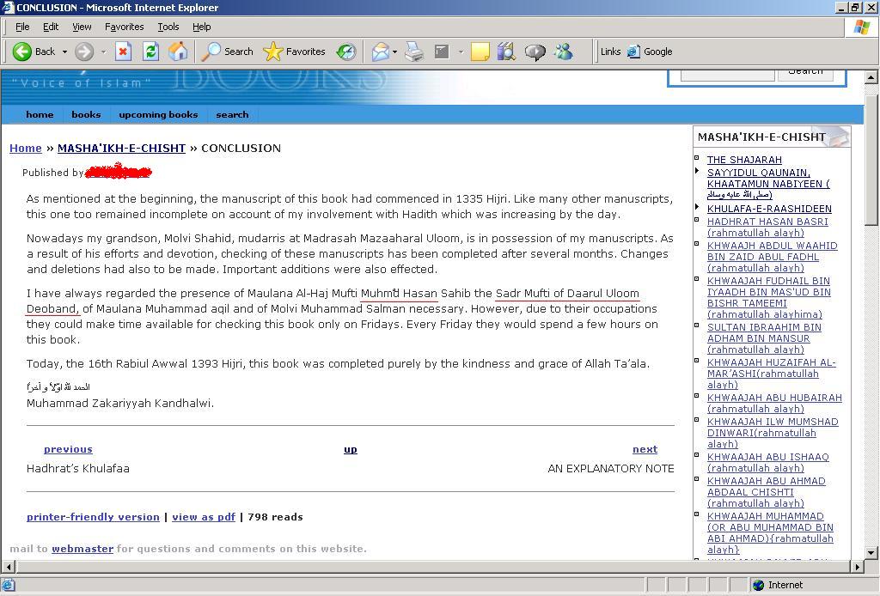Click the Home breadcrumb link
Viewport: 880px width, 596px height.
25,148
